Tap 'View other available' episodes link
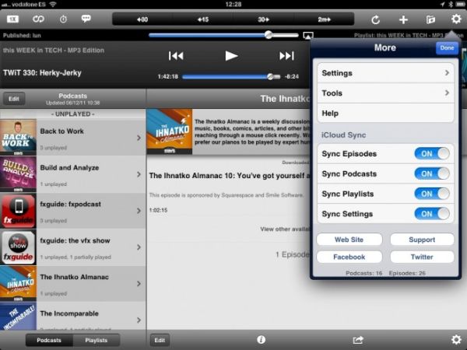This screenshot has width=467, height=350. [285, 229]
